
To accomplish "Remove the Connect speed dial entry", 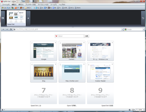I will point(84,43).
